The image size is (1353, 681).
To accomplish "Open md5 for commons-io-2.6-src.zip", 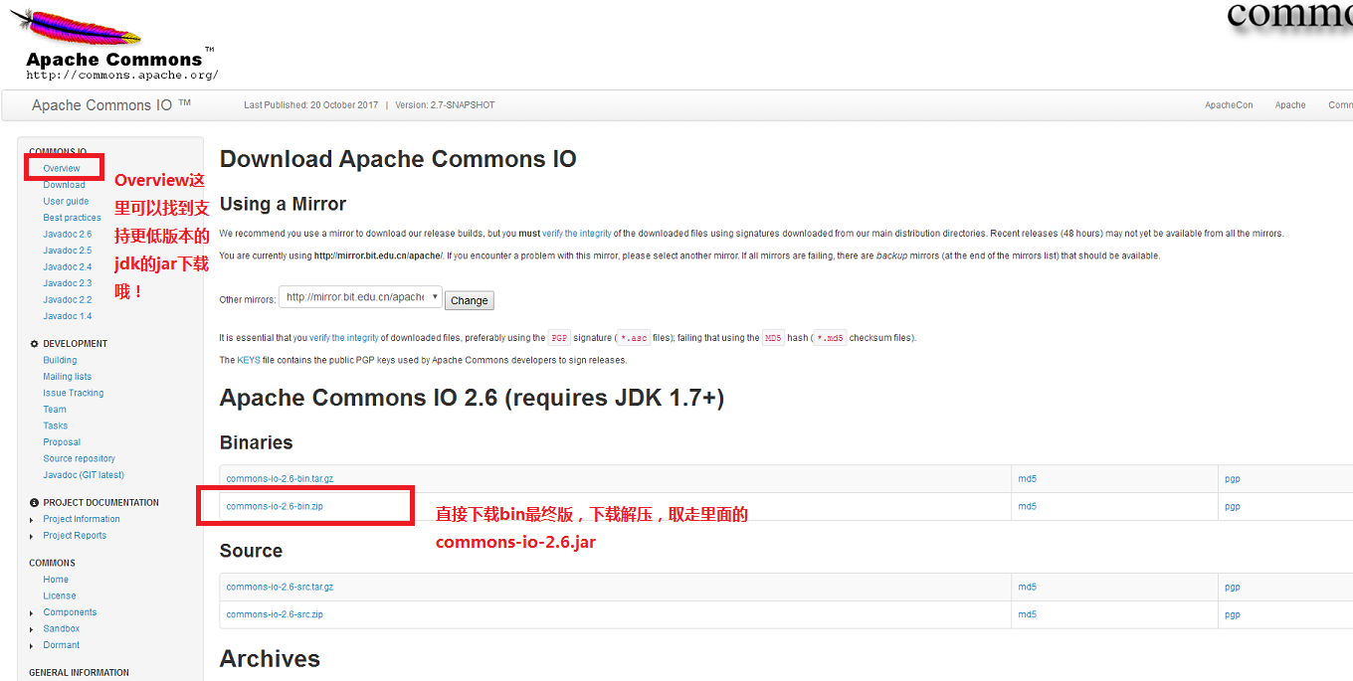I will coord(1027,615).
